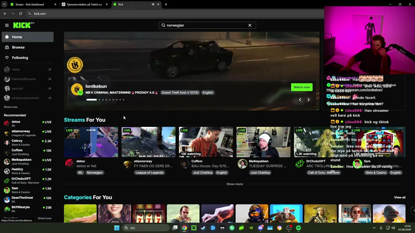Viewport: 415px width, 233px height.
Task: Click Cuffem's avatar under the stream card
Action: click(184, 163)
